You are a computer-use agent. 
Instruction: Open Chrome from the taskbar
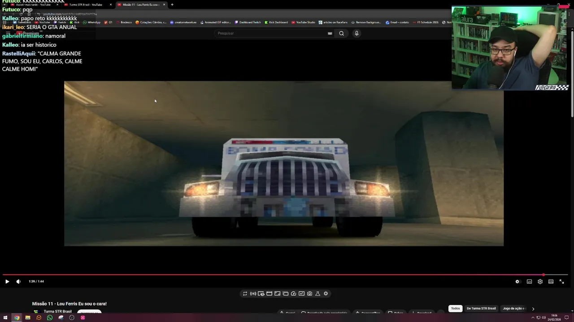click(x=17, y=318)
